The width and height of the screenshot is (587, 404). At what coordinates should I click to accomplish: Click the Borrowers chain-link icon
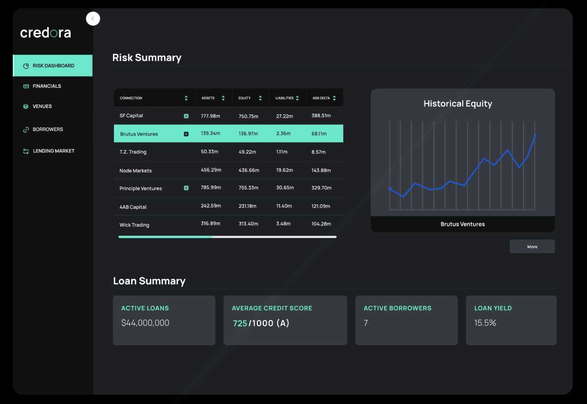tap(25, 129)
